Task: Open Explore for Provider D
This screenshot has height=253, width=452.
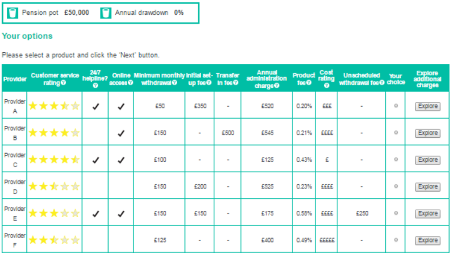Action: [x=428, y=187]
